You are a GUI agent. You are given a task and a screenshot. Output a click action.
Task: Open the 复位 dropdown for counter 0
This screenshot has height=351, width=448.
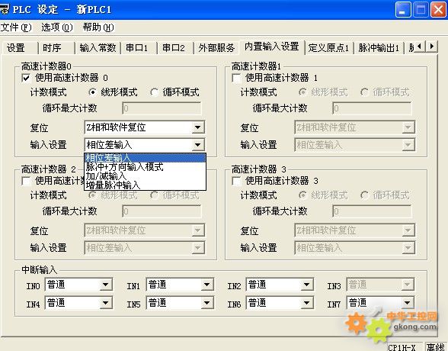(145, 127)
